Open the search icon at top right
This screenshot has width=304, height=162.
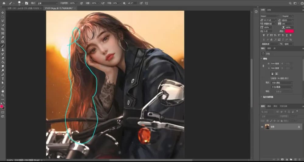pos(290,3)
